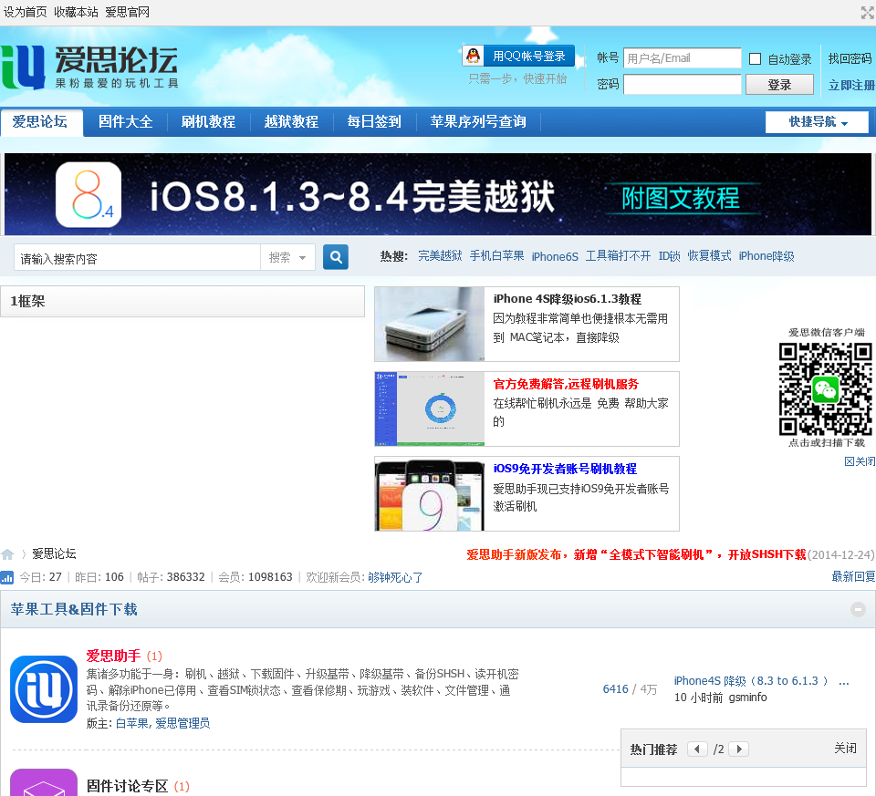This screenshot has height=796, width=876.
Task: Open the 固件讨论专区 forum title
Action: (127, 787)
